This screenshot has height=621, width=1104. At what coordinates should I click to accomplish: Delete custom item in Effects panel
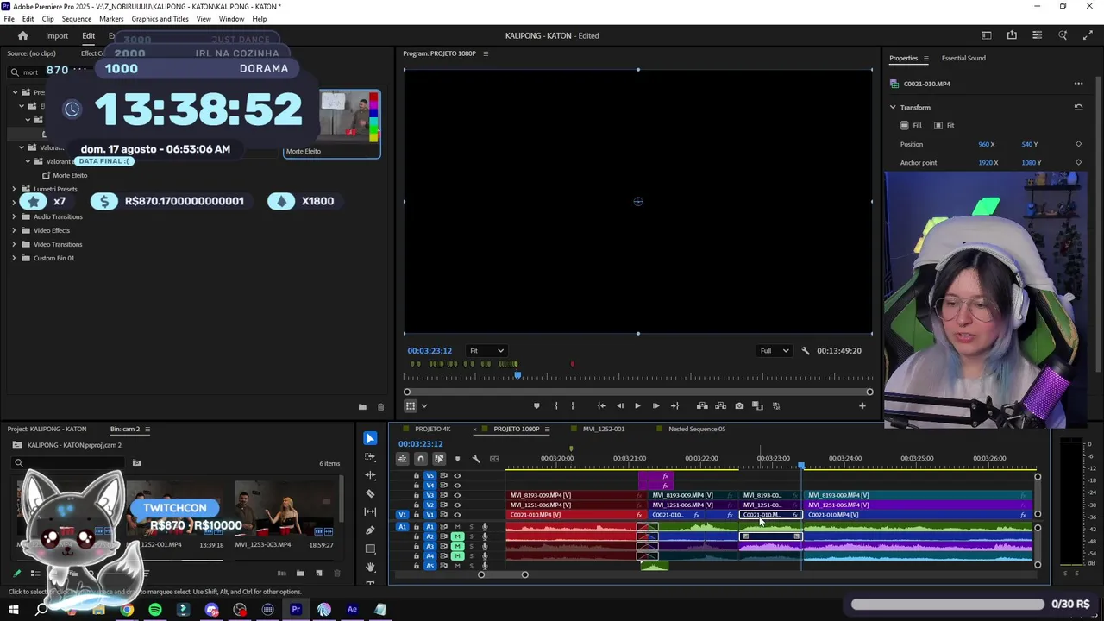[x=380, y=407]
